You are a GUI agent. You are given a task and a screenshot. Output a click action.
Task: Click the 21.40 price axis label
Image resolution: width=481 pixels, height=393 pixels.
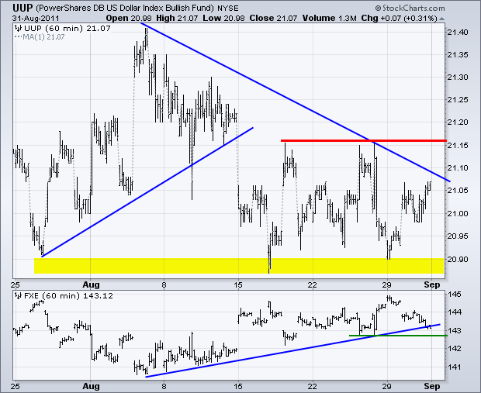pos(458,33)
